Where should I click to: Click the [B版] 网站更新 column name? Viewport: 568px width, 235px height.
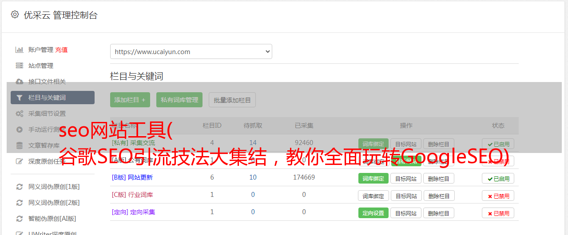click(132, 177)
